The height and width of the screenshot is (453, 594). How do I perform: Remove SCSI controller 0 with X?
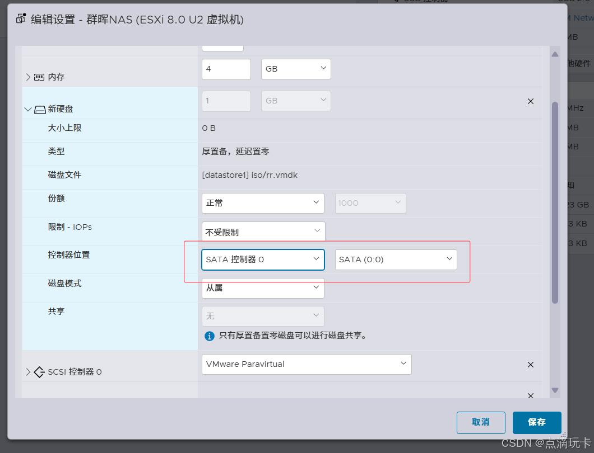tap(530, 365)
